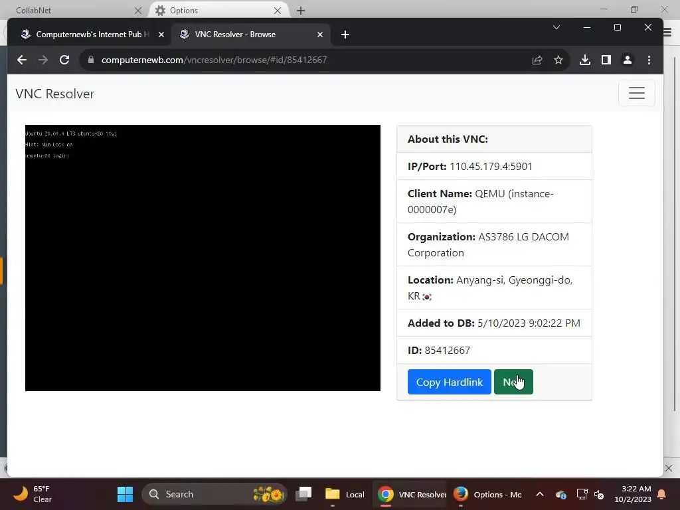Expand Chrome tab search chevron
680x510 pixels.
point(556,27)
